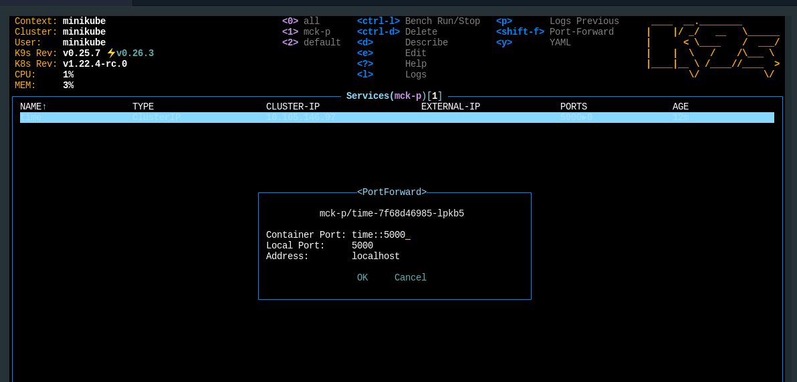Click the Local Port field value
This screenshot has width=797, height=382.
pyautogui.click(x=362, y=246)
